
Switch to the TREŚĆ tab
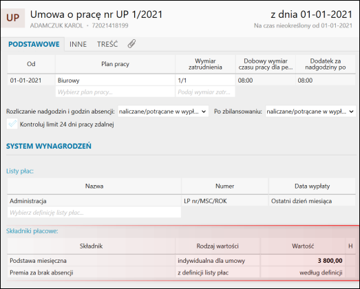pos(107,44)
